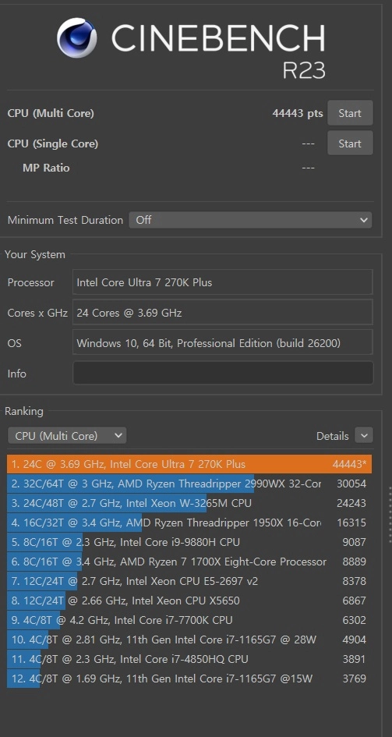This screenshot has width=392, height=737.
Task: Select the Core i7-7700K ranking entry
Action: [x=189, y=620]
